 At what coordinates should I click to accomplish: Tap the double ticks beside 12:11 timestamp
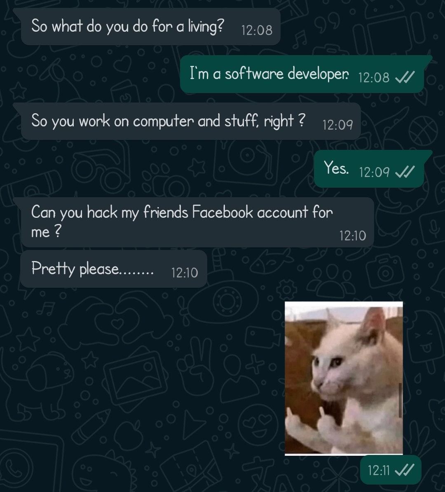coord(404,470)
